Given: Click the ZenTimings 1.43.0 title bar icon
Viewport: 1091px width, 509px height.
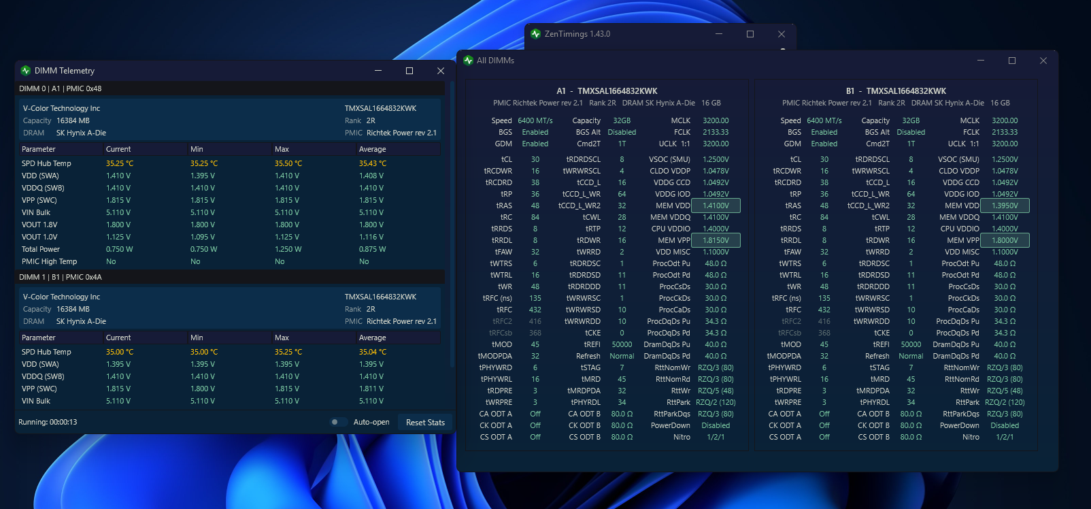Looking at the screenshot, I should tap(536, 34).
